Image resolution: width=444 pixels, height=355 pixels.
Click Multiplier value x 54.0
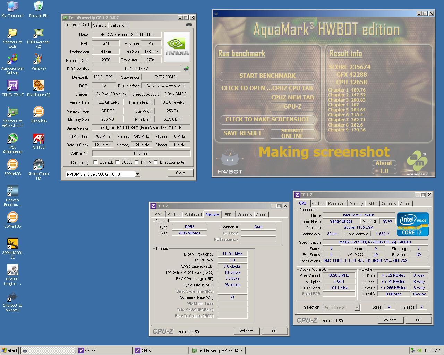tap(339, 282)
